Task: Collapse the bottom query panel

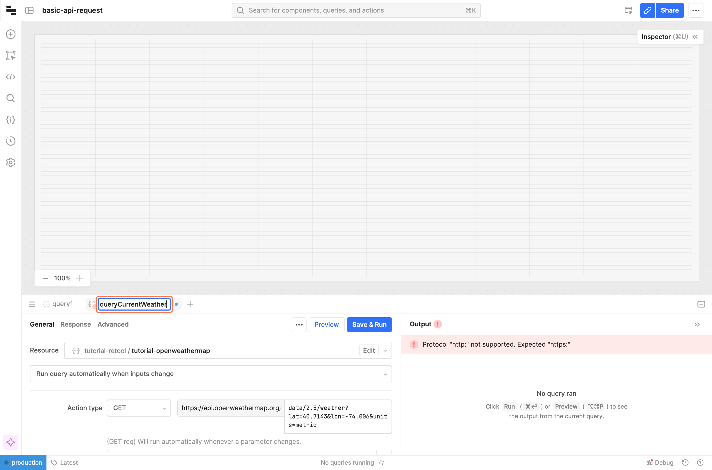Action: pos(701,304)
